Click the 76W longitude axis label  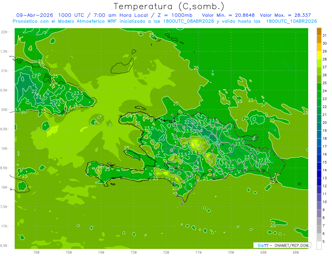(36, 252)
